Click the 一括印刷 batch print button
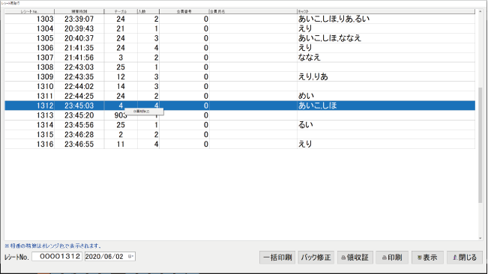488x274 pixels. [277, 258]
